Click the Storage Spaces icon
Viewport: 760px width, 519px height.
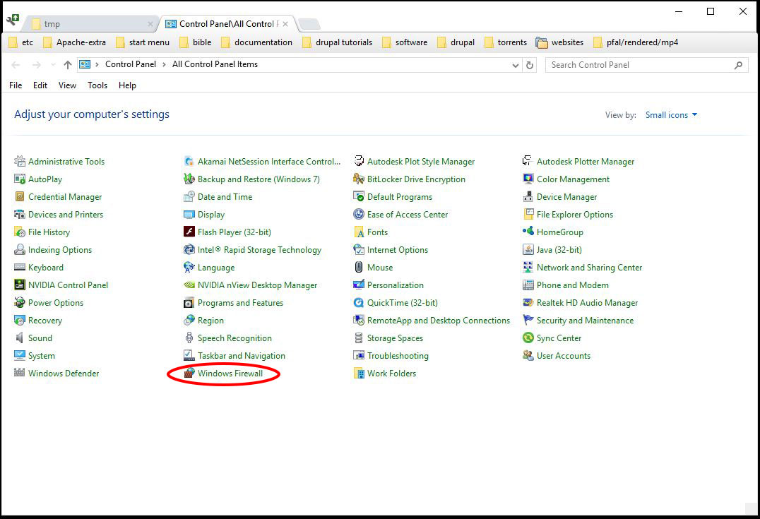click(x=359, y=338)
